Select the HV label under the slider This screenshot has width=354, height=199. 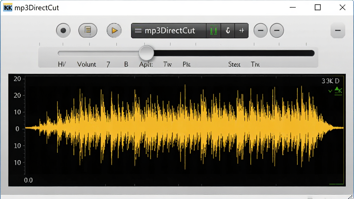click(62, 64)
